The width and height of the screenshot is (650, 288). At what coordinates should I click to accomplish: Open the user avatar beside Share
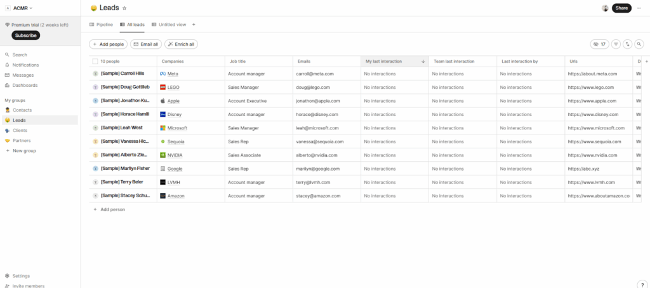(605, 8)
